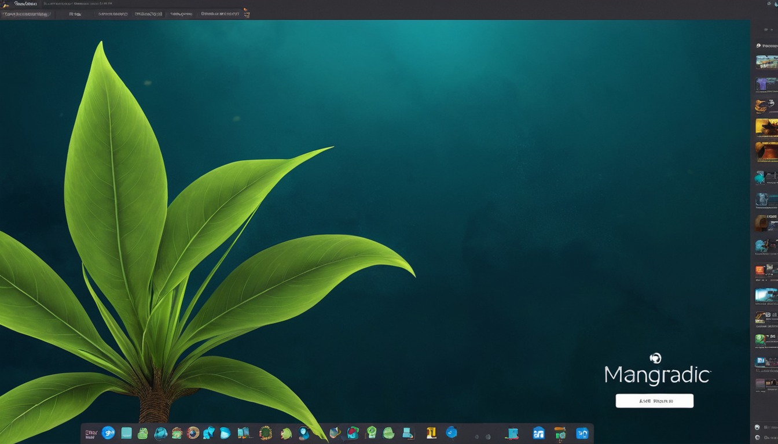Click the yellow letter-I icon in dock
The height and width of the screenshot is (444, 778).
(431, 432)
